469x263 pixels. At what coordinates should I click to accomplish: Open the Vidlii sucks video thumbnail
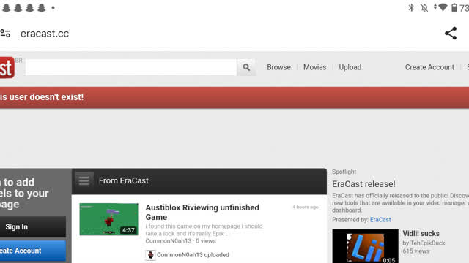click(365, 246)
